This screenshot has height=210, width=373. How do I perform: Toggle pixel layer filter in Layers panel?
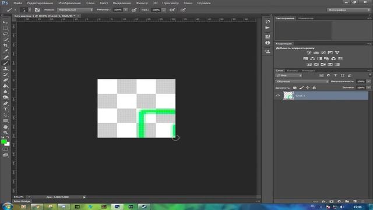[321, 75]
